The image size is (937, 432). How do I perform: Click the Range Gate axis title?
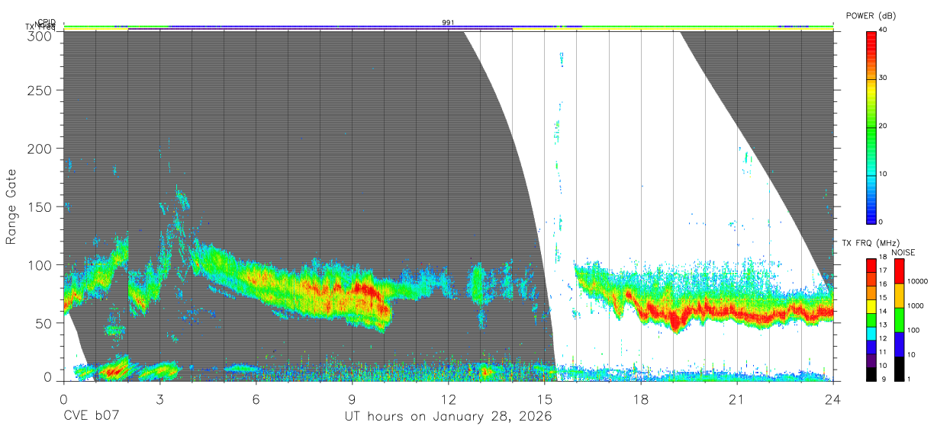click(11, 206)
